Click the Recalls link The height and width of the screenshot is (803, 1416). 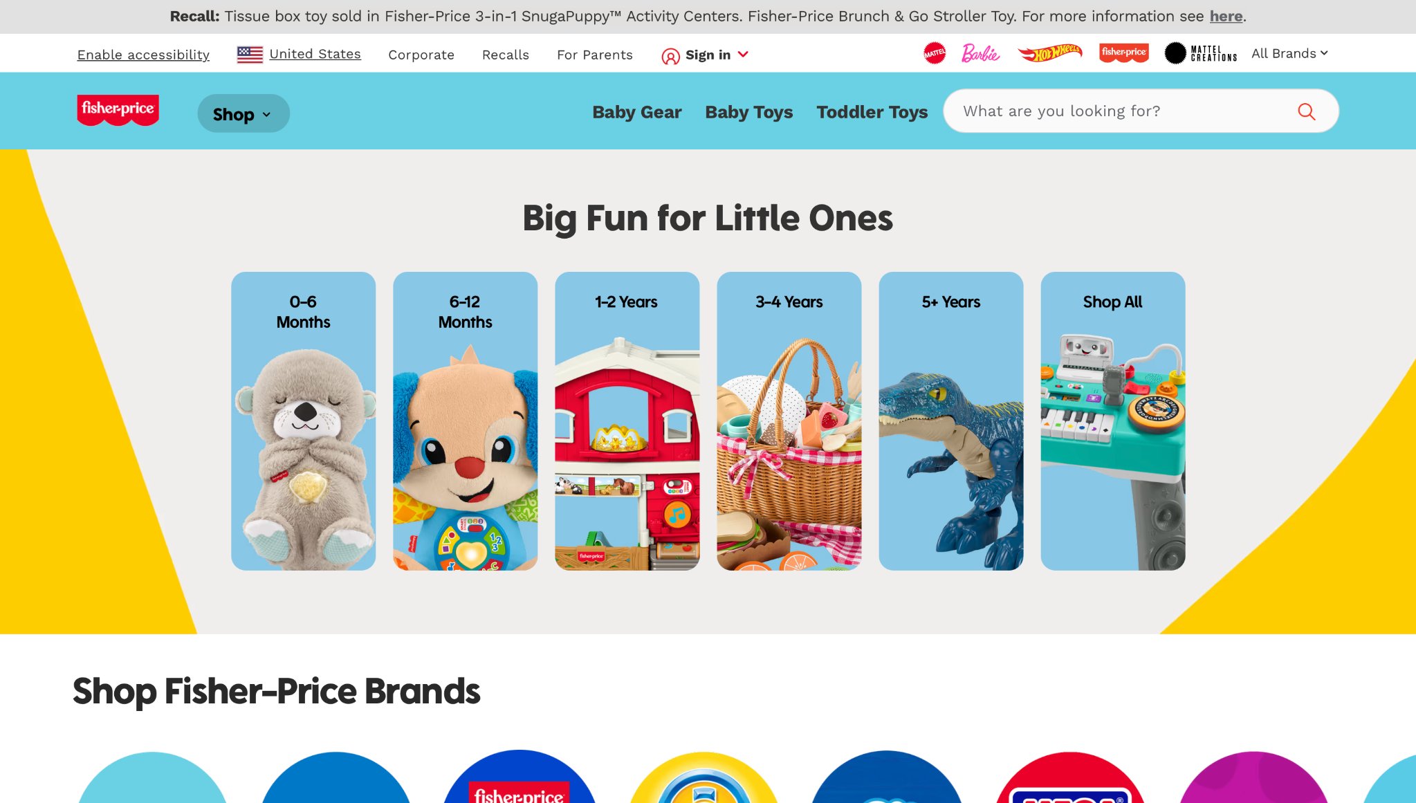[505, 55]
